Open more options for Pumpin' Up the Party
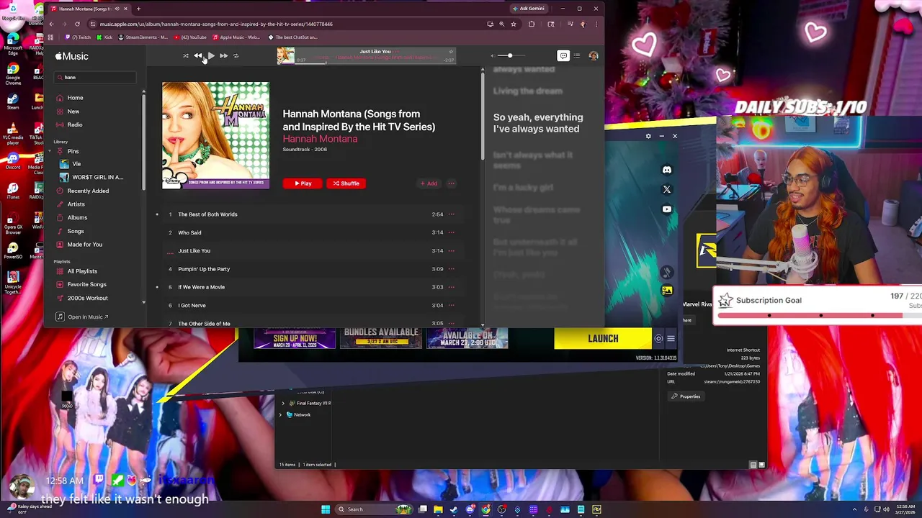Viewport: 922px width, 518px height. 452,269
